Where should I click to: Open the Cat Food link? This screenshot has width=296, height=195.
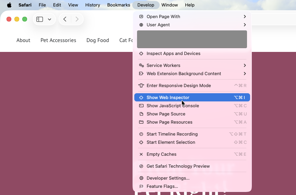[126, 40]
